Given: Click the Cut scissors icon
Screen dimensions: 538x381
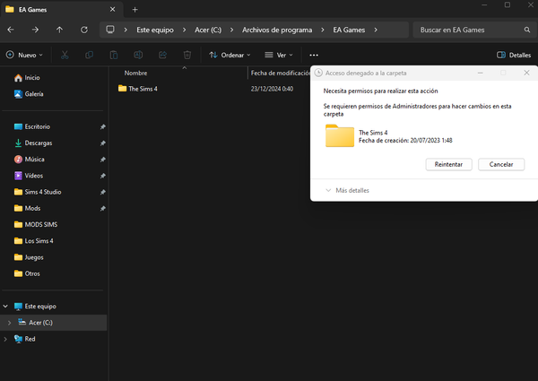Looking at the screenshot, I should 65,55.
